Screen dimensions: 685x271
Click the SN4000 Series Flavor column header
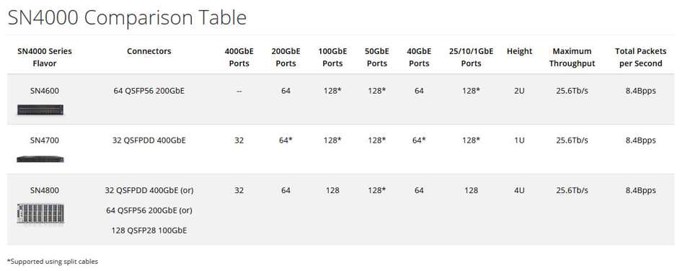pyautogui.click(x=44, y=57)
